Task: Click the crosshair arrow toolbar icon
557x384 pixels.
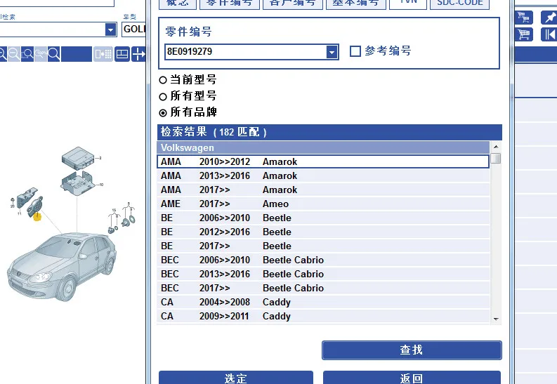Action: [138, 54]
